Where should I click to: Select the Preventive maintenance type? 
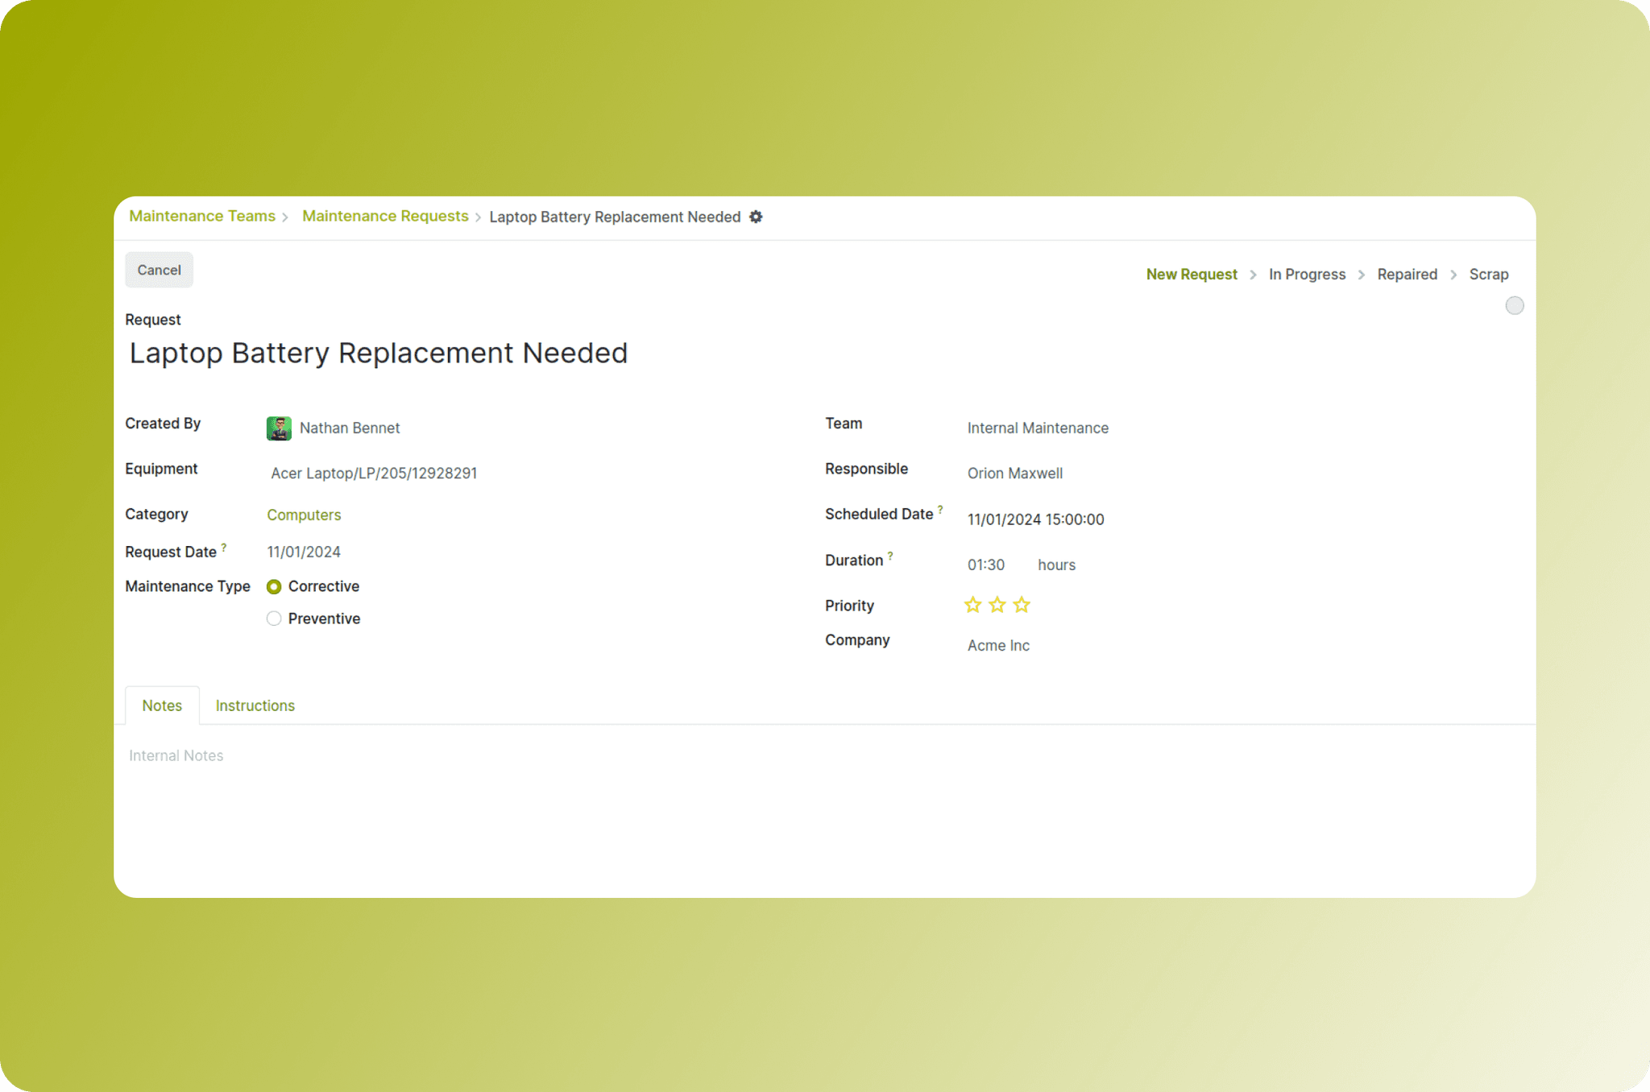coord(274,618)
